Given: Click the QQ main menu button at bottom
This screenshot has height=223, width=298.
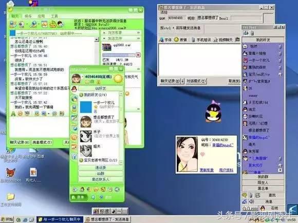Looking at the screenshot, I should tap(79, 197).
